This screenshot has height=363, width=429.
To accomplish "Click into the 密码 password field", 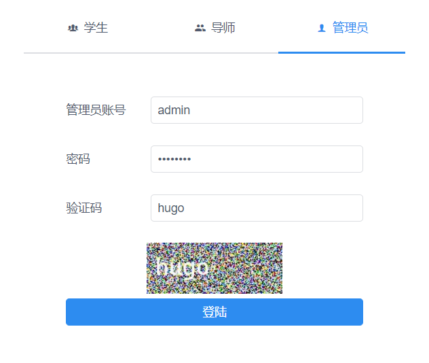I will (257, 159).
